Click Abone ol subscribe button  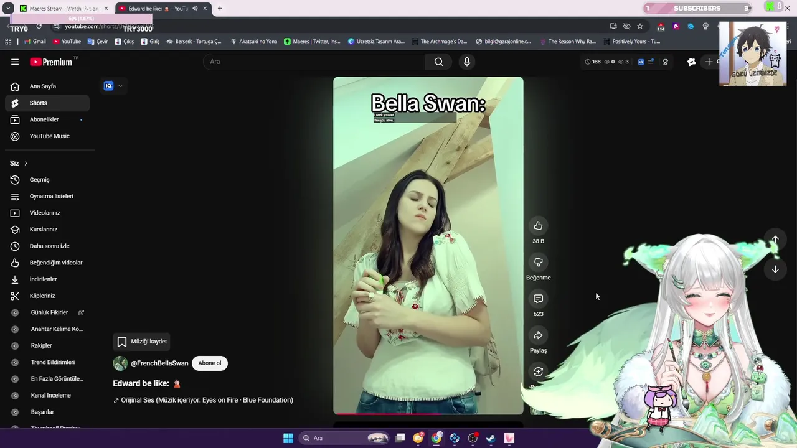tap(210, 363)
